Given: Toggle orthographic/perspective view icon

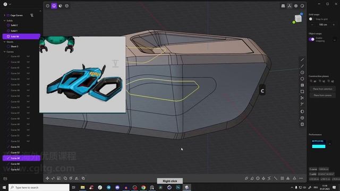Looking at the screenshot, I should [283, 6].
